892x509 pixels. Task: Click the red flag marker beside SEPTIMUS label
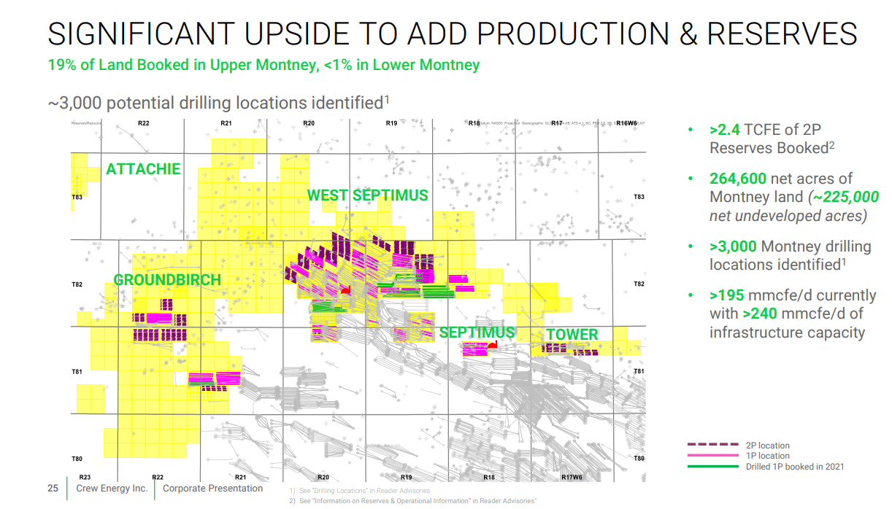[493, 345]
